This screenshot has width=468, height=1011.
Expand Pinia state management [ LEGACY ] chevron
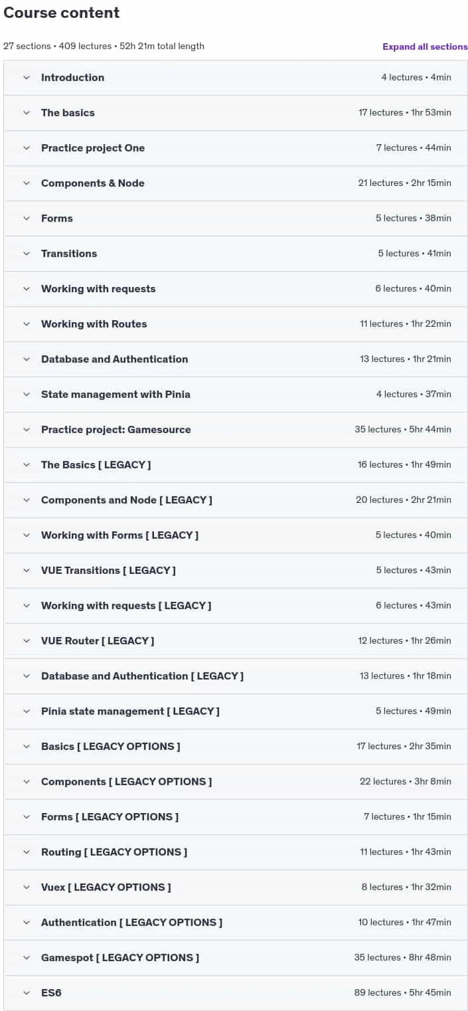pos(27,711)
